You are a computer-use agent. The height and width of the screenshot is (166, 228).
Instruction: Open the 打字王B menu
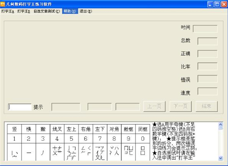click(24, 11)
